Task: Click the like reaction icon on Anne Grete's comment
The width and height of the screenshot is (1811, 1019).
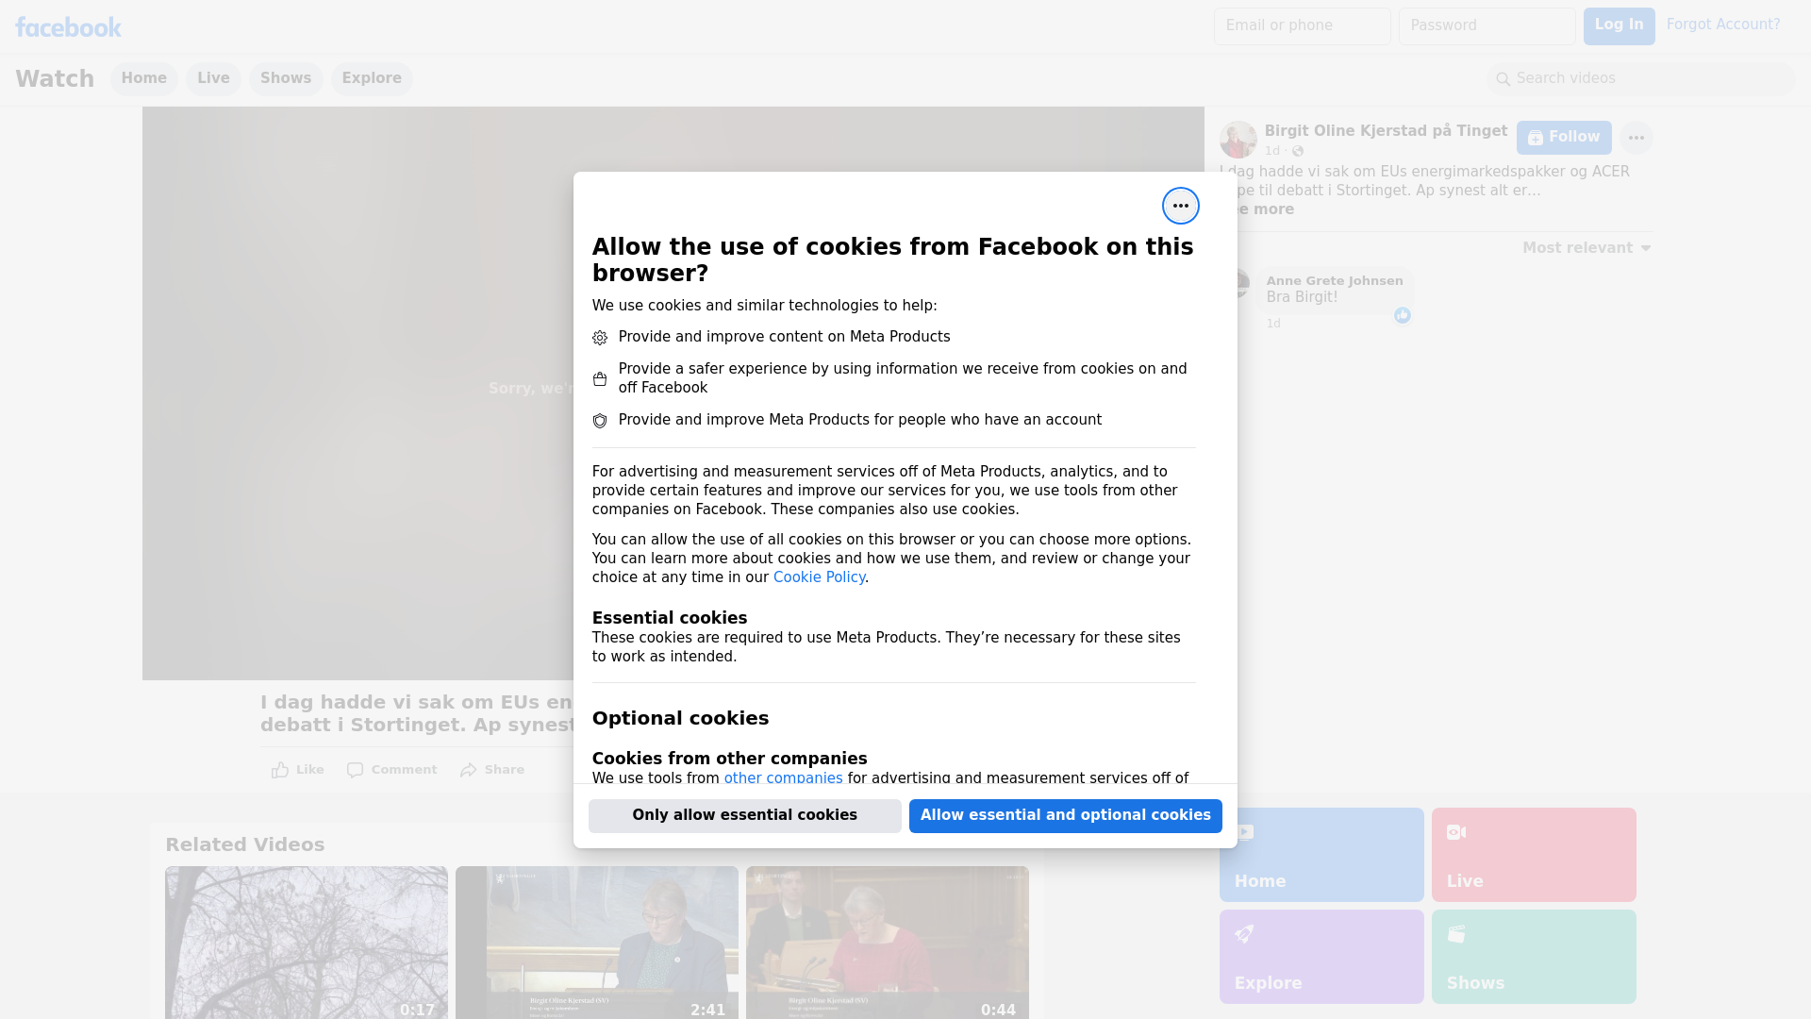Action: pyautogui.click(x=1402, y=315)
